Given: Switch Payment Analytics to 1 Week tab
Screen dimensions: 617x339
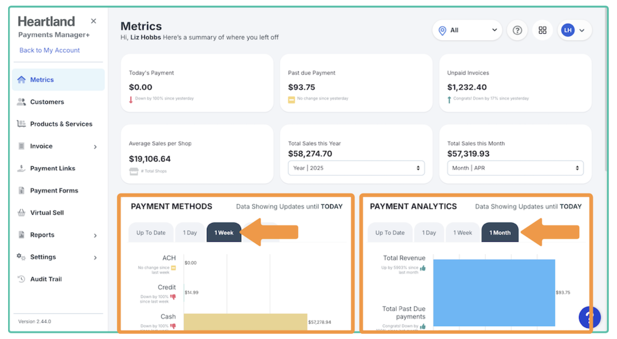Looking at the screenshot, I should point(462,233).
